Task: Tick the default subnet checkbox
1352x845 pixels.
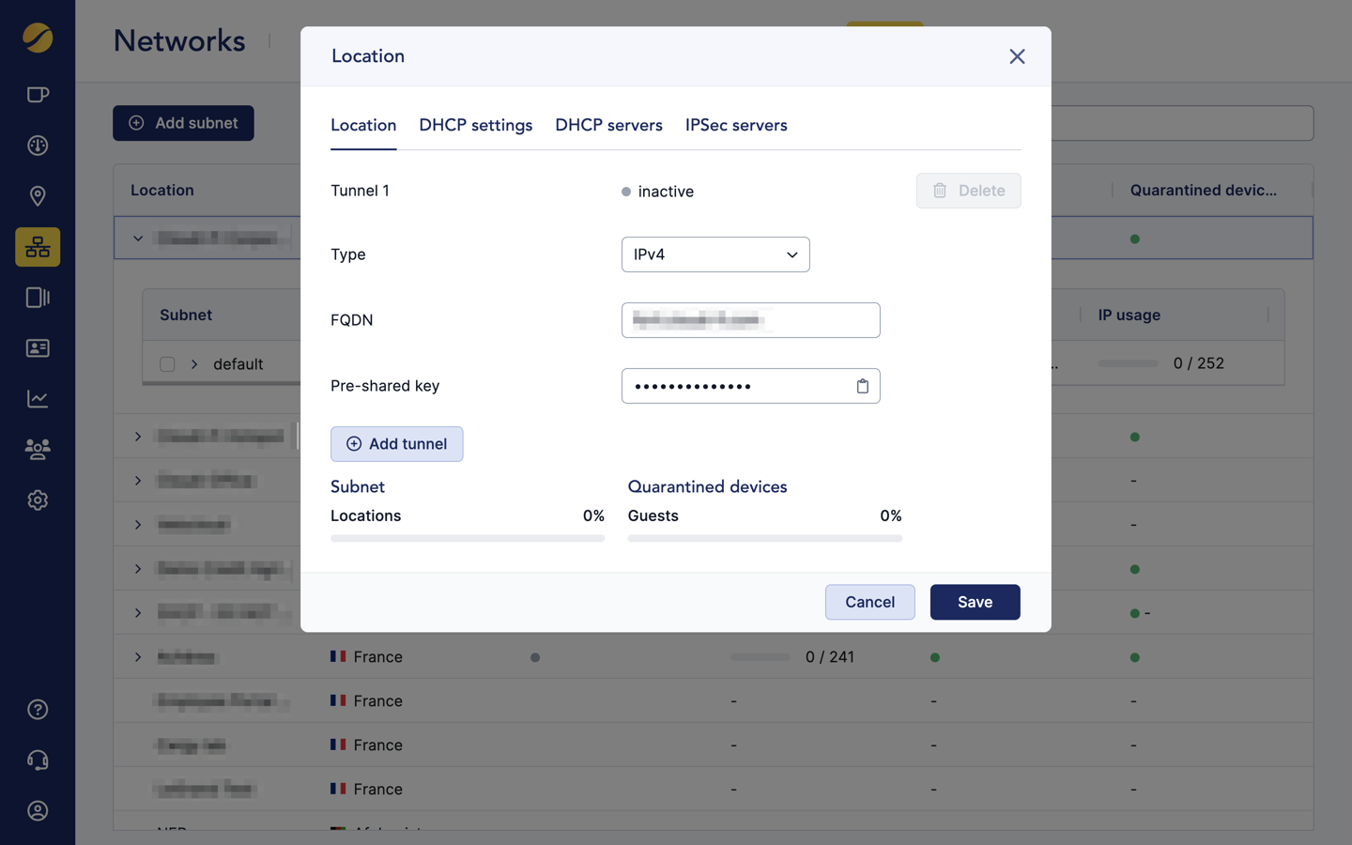Action: [167, 364]
